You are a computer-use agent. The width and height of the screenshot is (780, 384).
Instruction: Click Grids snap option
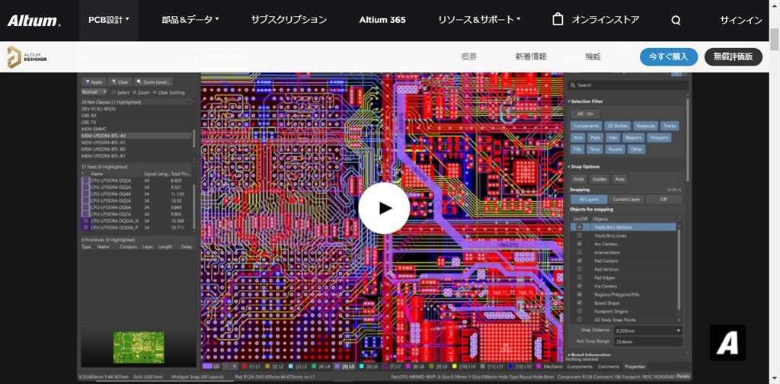point(580,178)
